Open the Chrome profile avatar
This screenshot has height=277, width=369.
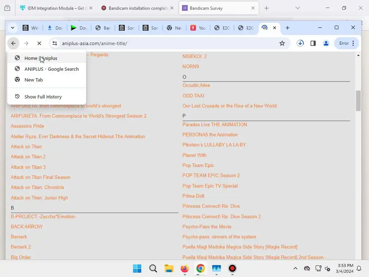(326, 43)
